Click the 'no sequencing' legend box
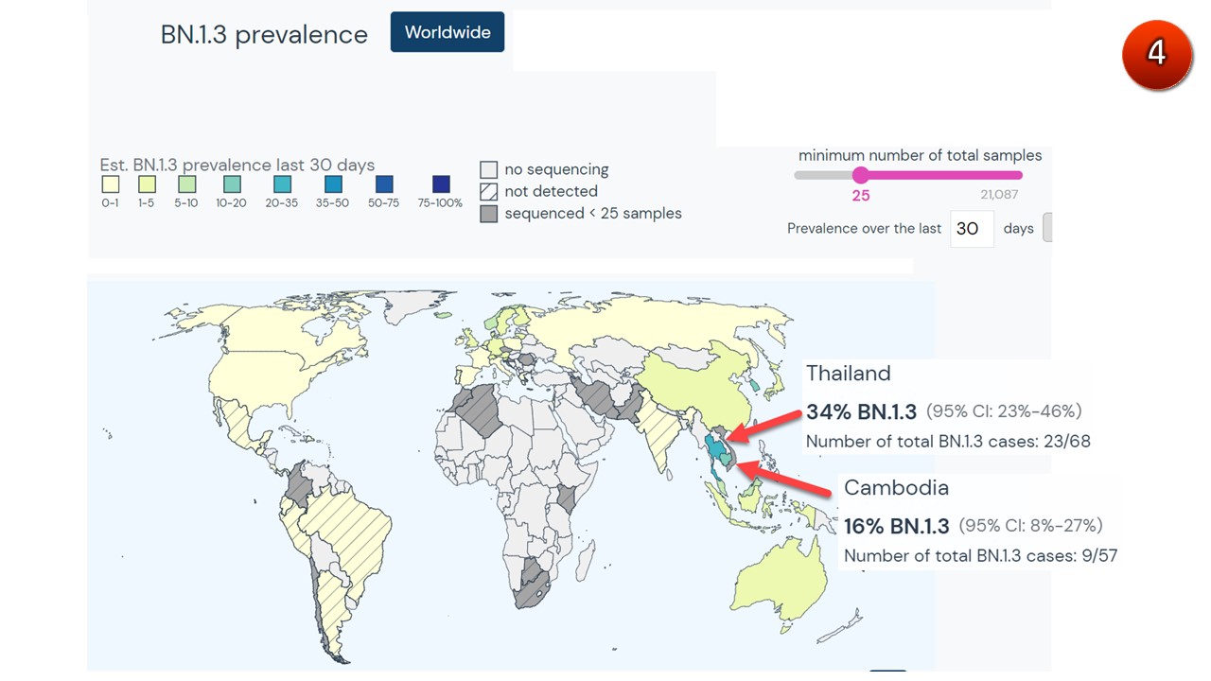The width and height of the screenshot is (1211, 681). 488,170
